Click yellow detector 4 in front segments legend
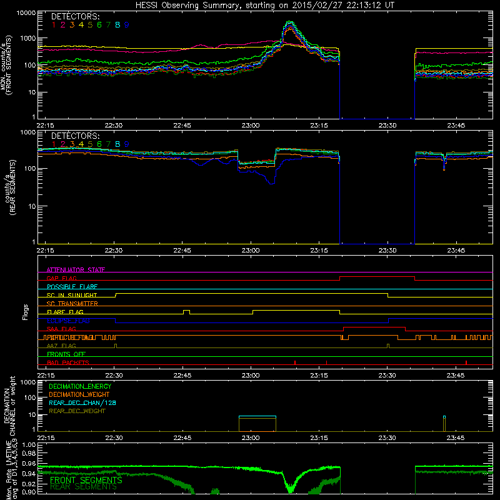 point(81,25)
